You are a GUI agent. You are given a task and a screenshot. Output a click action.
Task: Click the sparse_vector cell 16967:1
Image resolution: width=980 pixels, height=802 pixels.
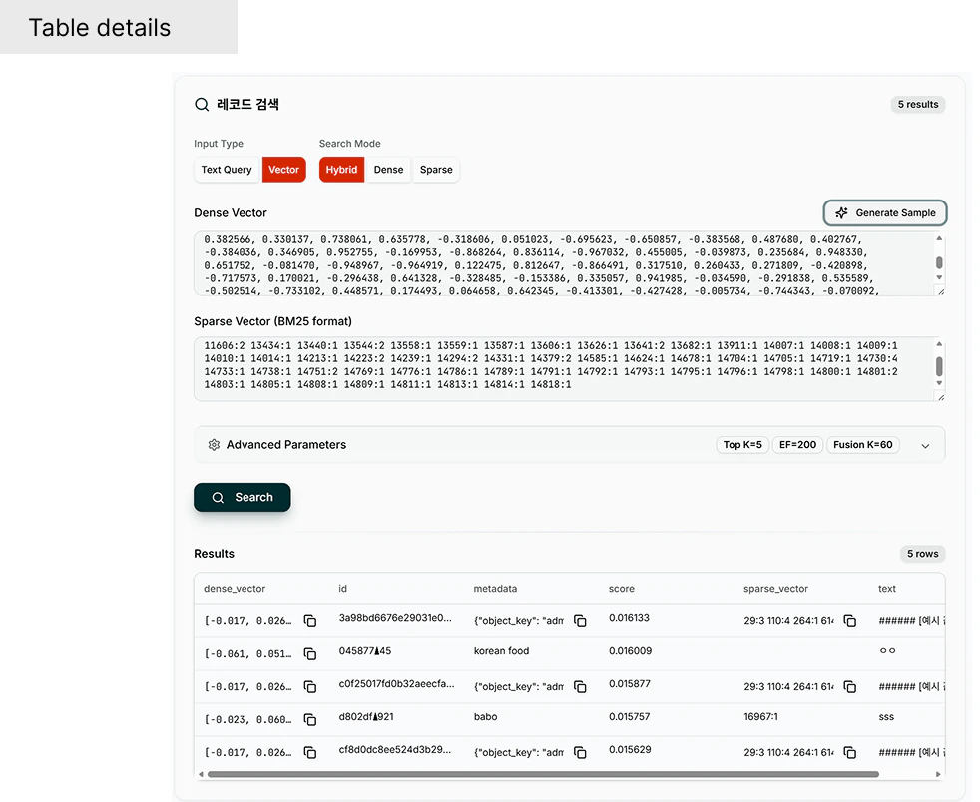point(760,716)
